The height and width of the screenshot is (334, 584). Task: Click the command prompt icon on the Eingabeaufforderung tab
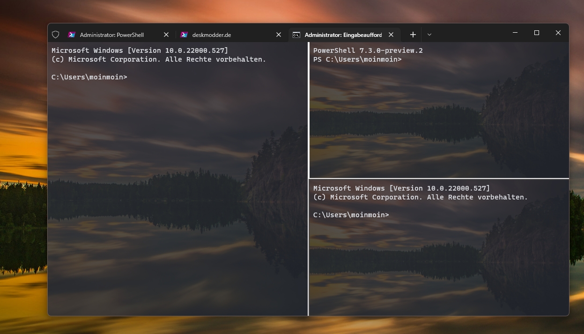coord(296,35)
